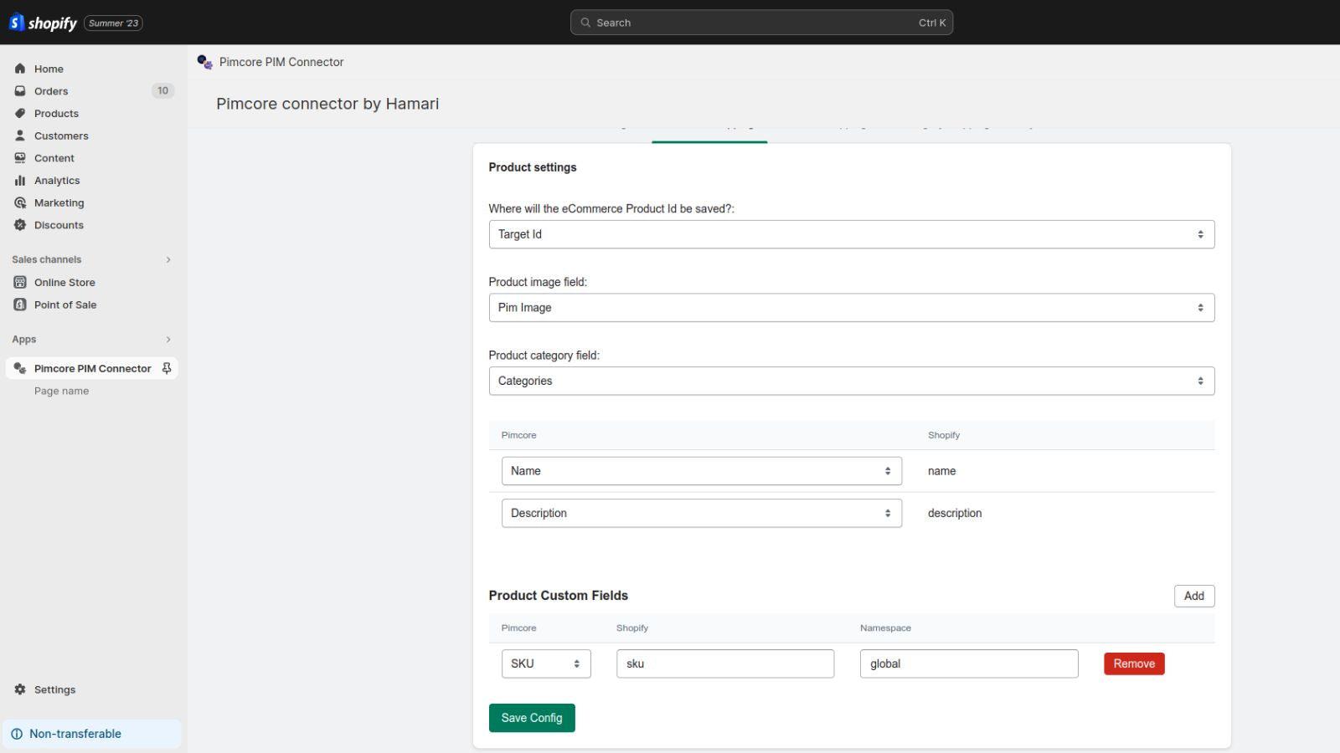This screenshot has width=1340, height=753.
Task: Expand the Apps section chevron
Action: click(168, 339)
